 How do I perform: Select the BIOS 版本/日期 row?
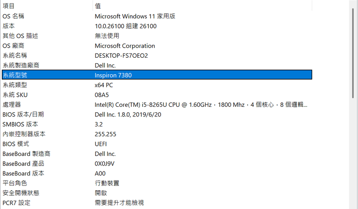coord(157,115)
